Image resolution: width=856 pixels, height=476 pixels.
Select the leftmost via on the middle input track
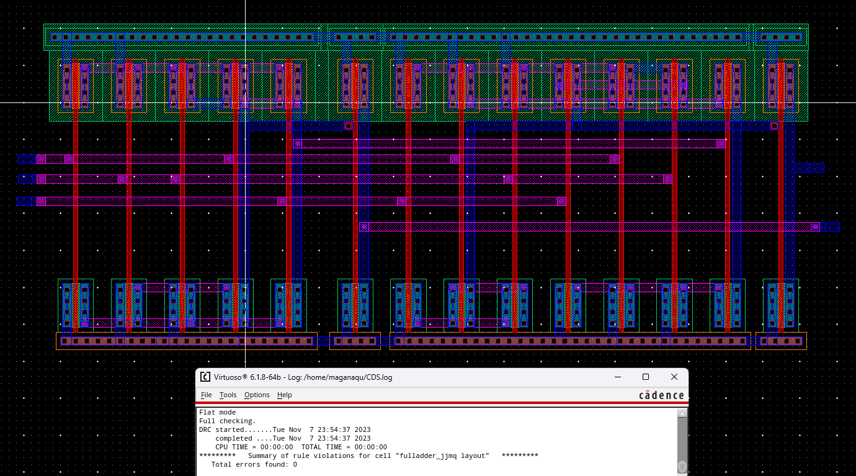point(41,179)
